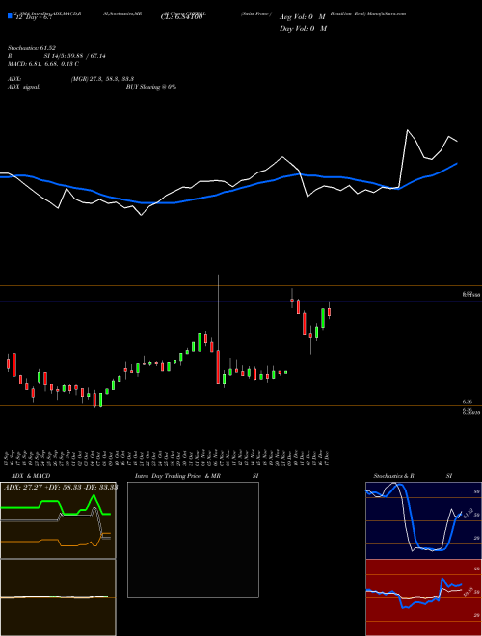Screen dimensions: 482x636
Task: Open the ADX chart with the green line
Action: pos(58,520)
